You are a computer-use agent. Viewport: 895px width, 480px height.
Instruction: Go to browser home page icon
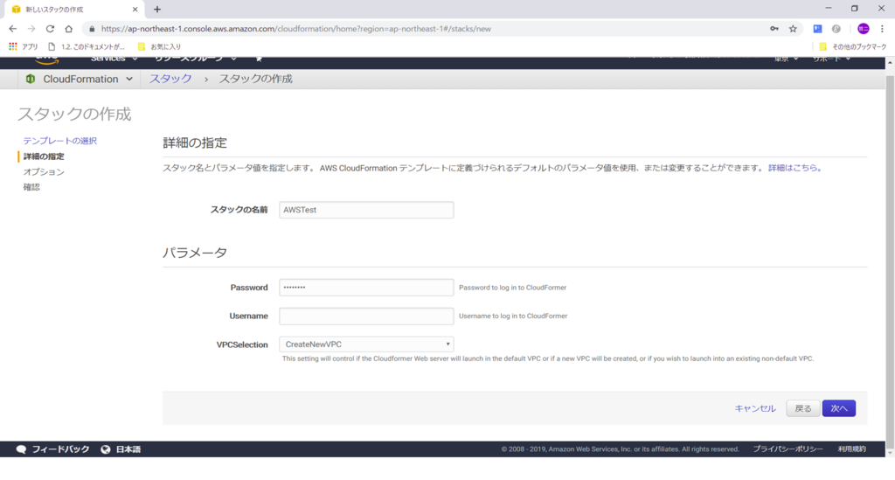68,29
